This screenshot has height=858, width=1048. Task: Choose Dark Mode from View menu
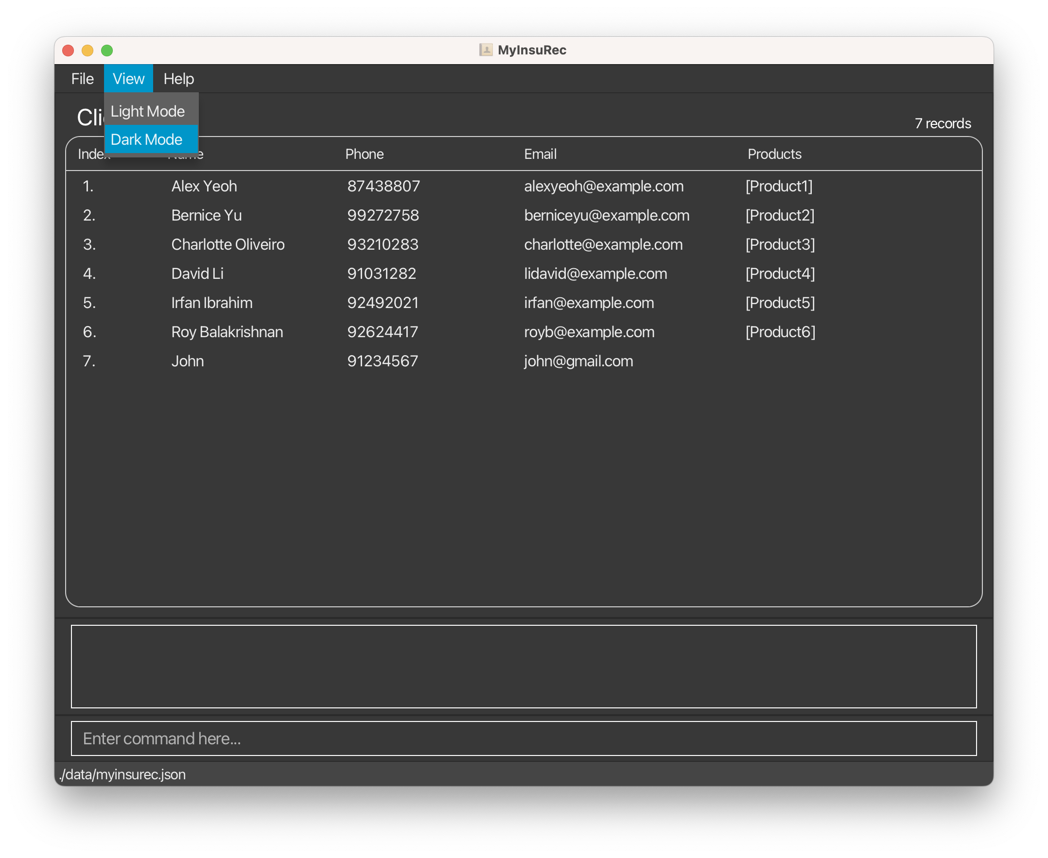(x=151, y=139)
